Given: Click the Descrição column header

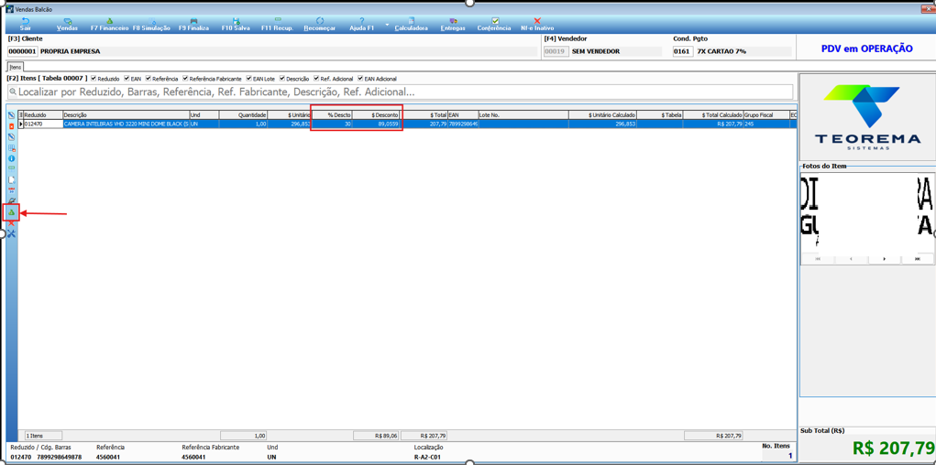Looking at the screenshot, I should (126, 114).
